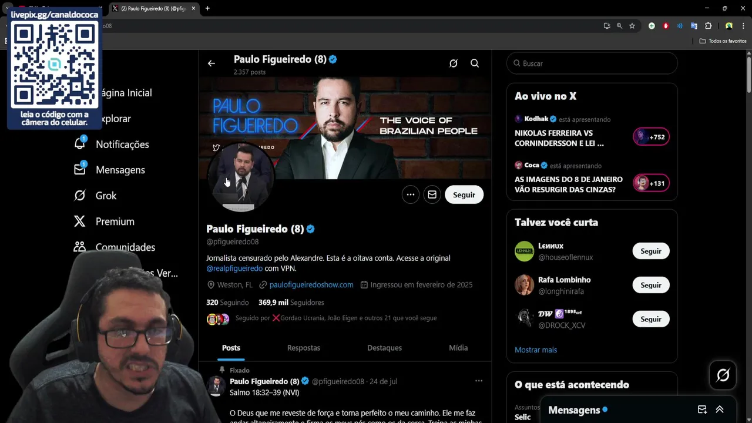Click the Chrome profile avatar
The image size is (752, 423).
(729, 26)
